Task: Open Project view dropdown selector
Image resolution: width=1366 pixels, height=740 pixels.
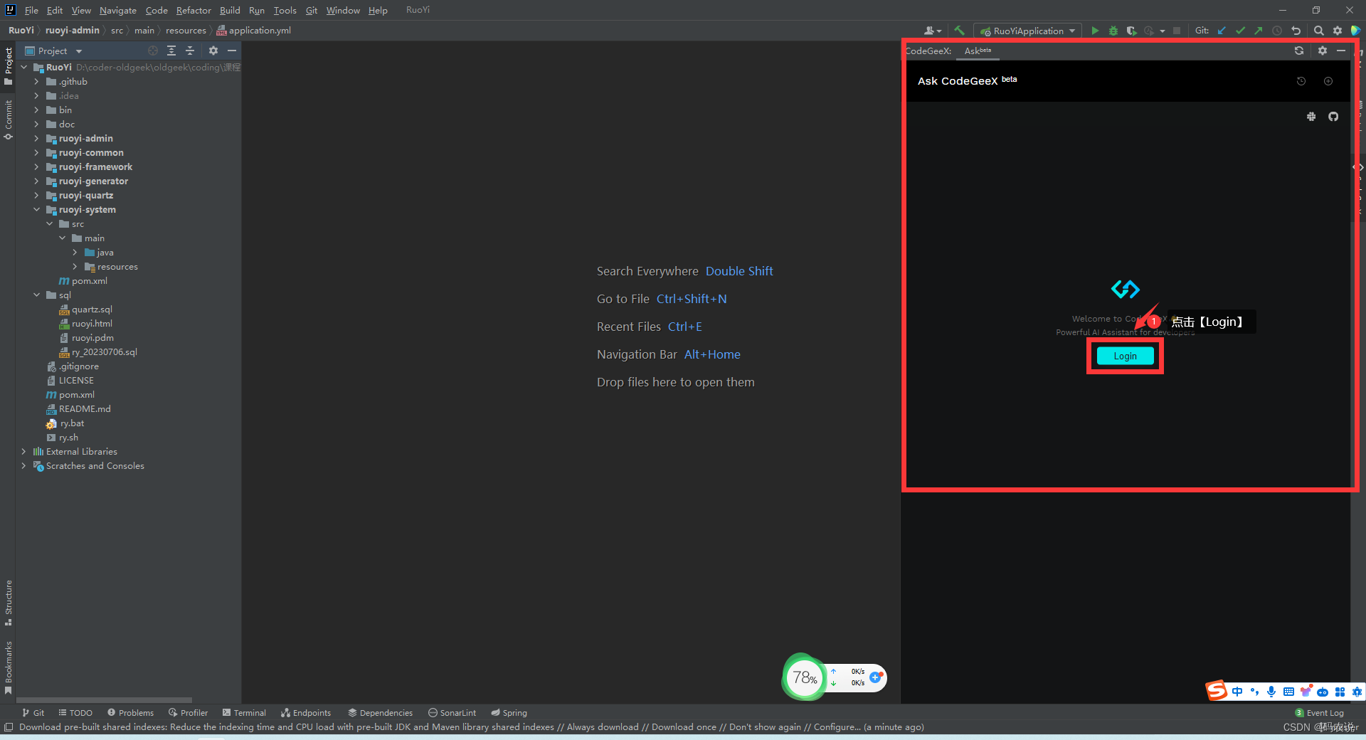Action: tap(54, 51)
